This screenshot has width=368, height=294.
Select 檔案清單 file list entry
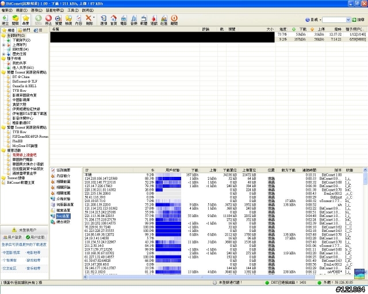click(x=63, y=210)
